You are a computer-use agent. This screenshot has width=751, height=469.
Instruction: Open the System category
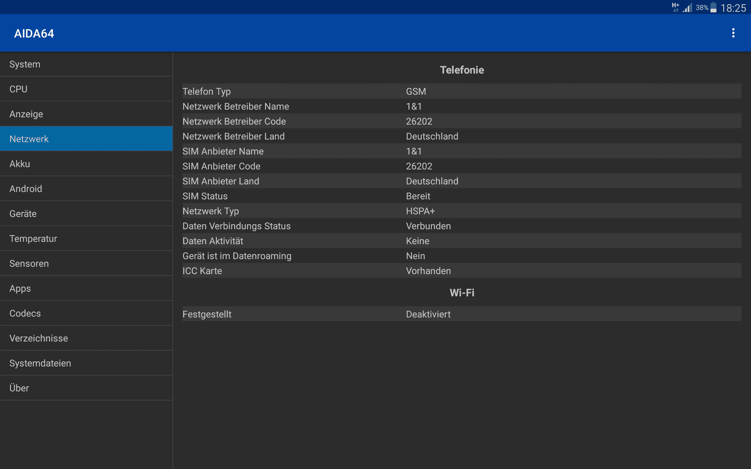pos(86,64)
